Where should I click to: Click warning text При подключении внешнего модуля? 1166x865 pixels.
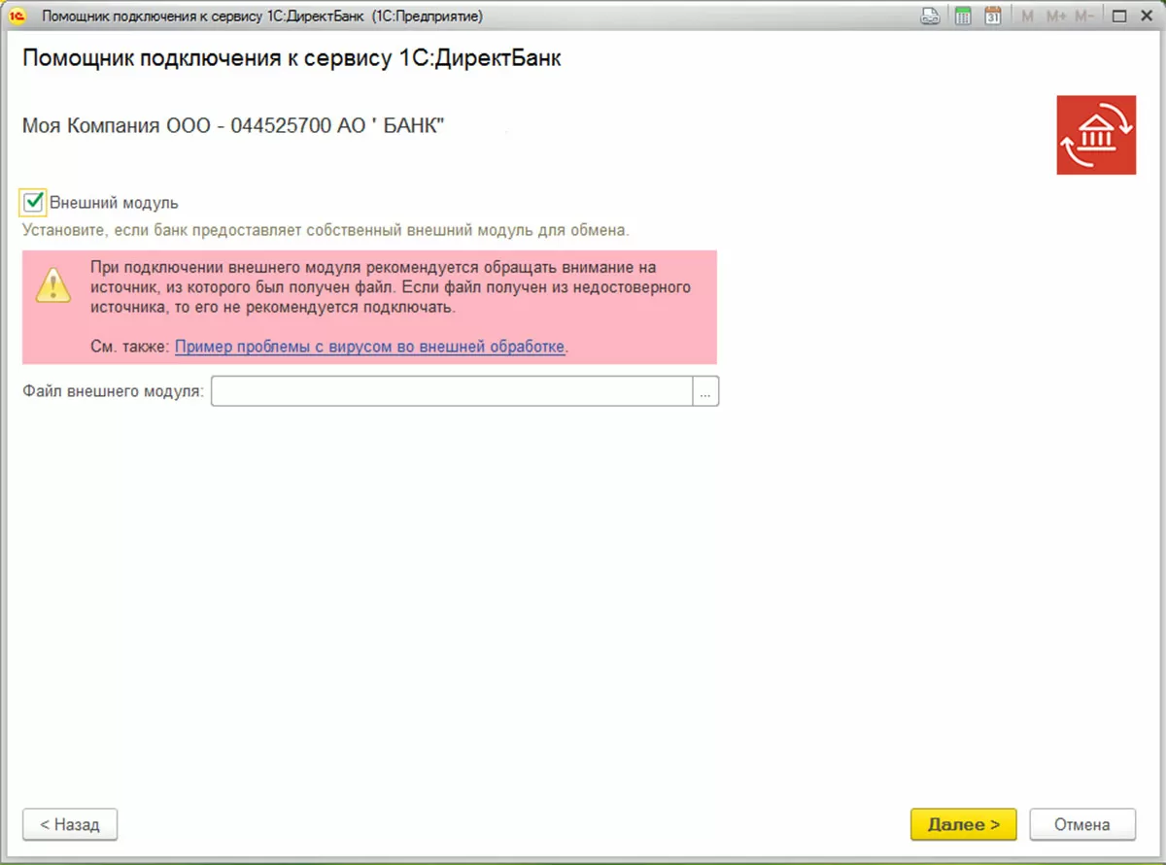coord(390,287)
